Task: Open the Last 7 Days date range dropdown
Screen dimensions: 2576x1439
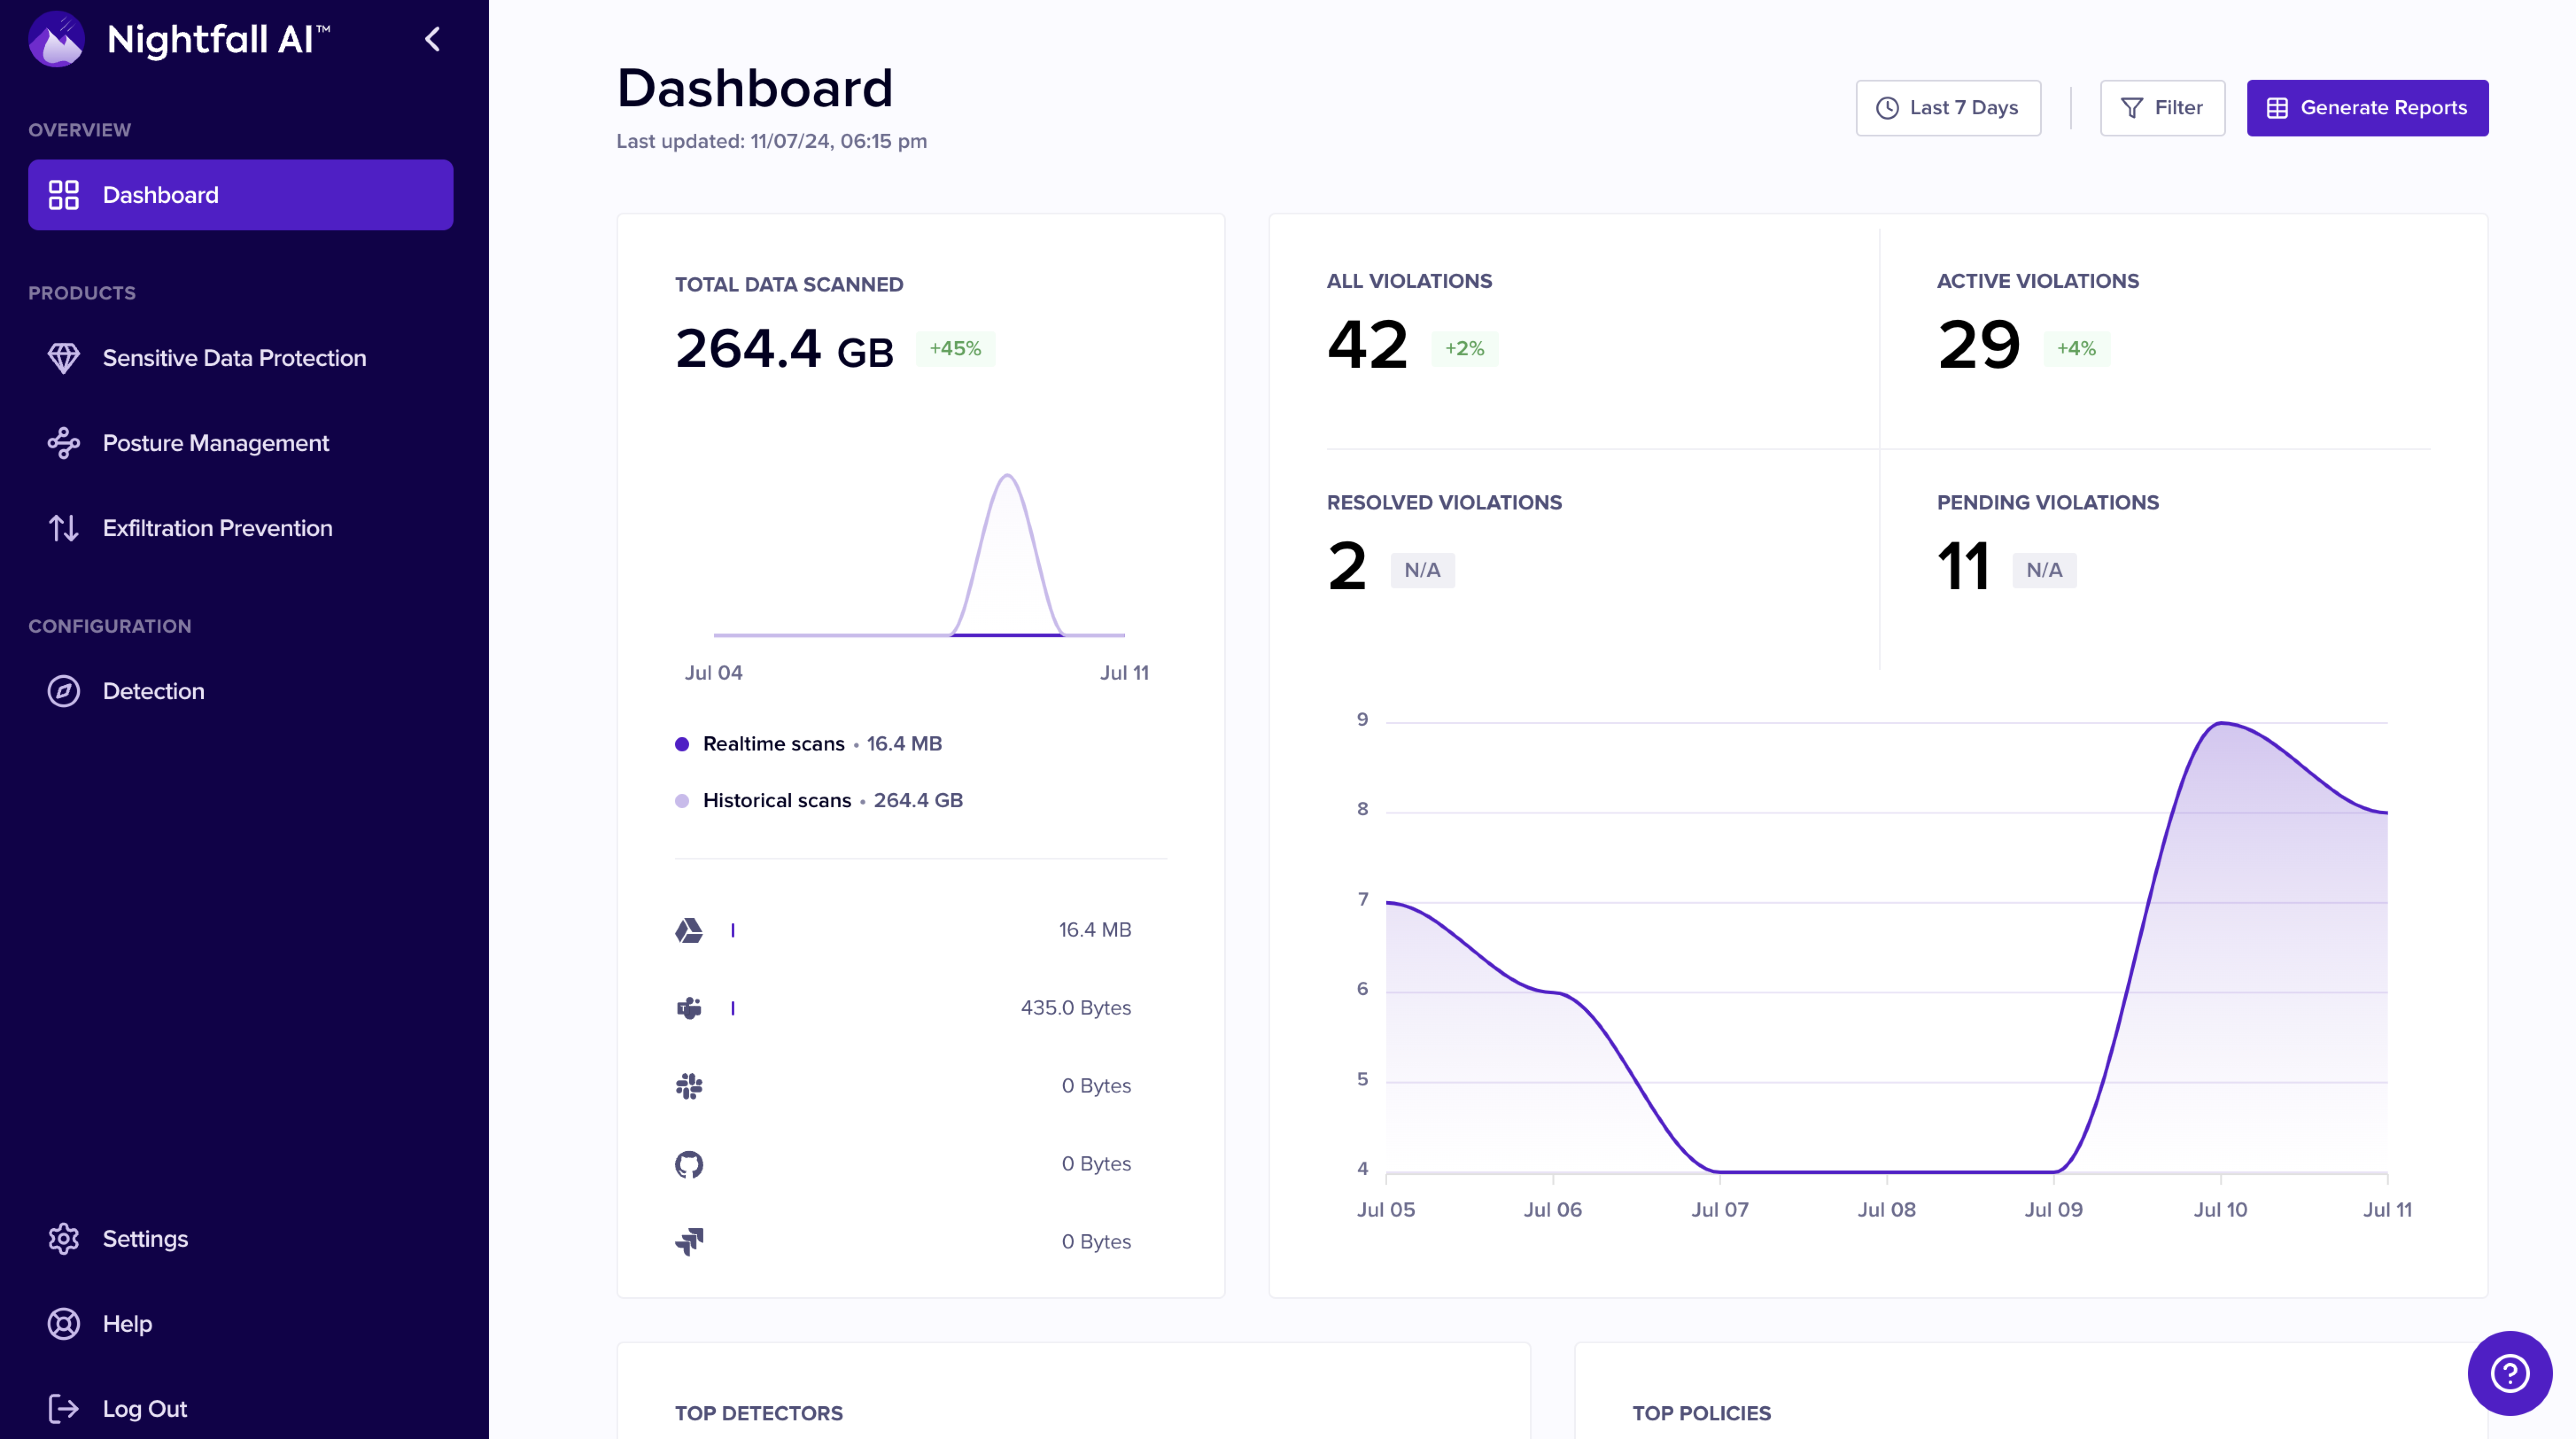Action: click(1947, 108)
